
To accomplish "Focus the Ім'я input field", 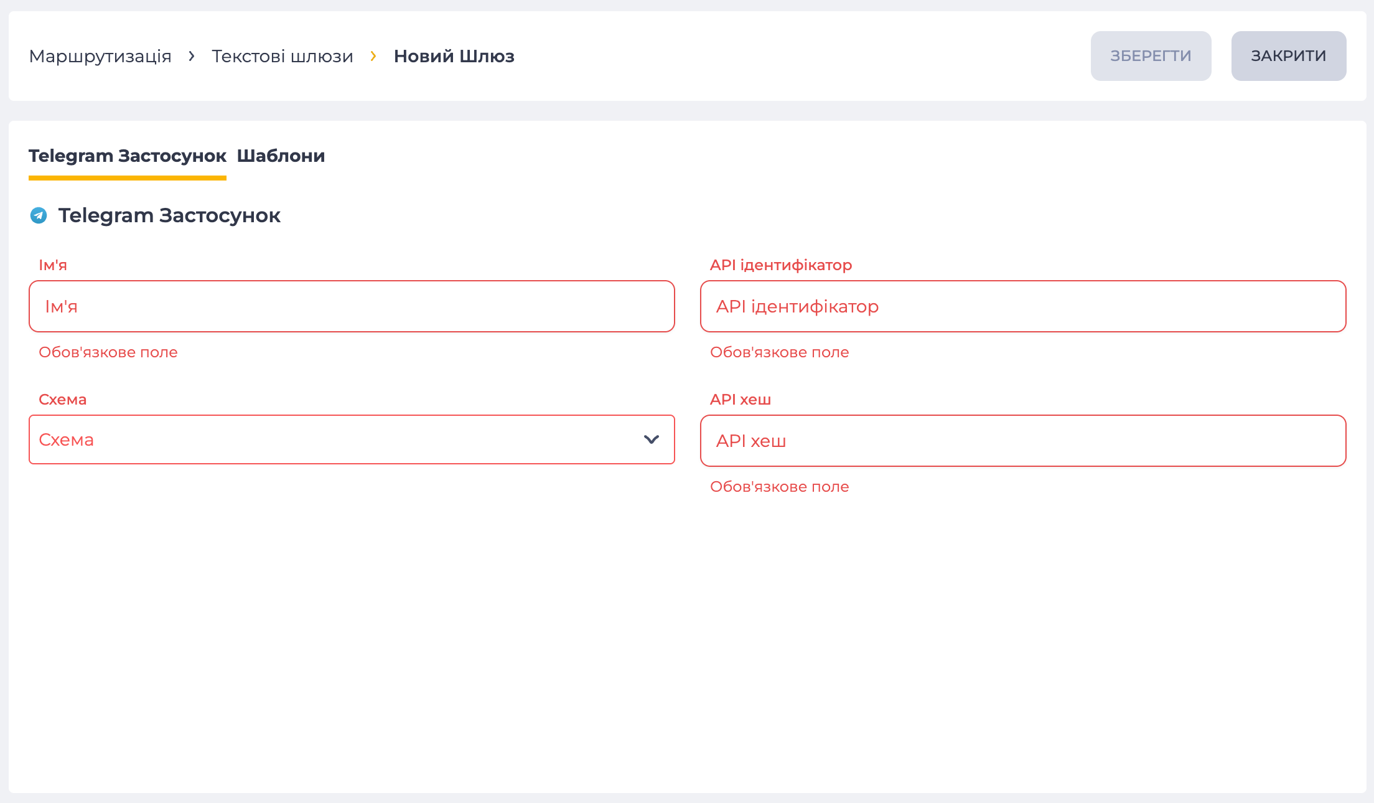I will coord(352,306).
